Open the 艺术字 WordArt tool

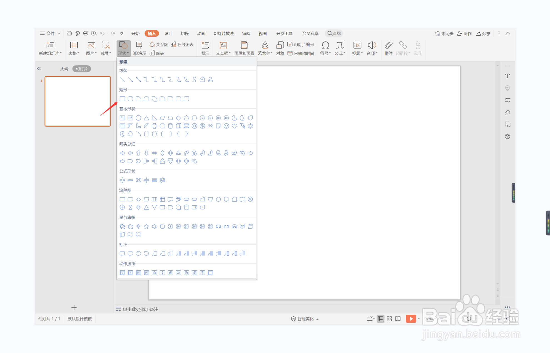[x=265, y=45]
